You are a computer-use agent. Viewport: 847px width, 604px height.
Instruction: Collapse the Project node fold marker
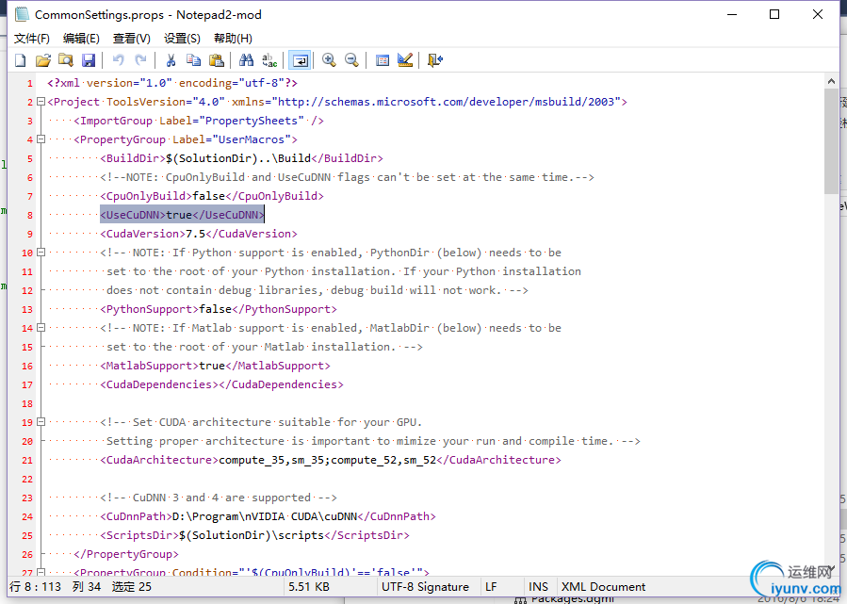click(x=41, y=102)
